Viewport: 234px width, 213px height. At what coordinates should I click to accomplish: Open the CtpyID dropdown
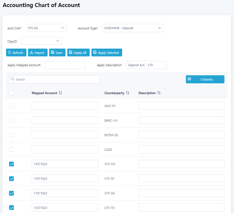(42, 41)
